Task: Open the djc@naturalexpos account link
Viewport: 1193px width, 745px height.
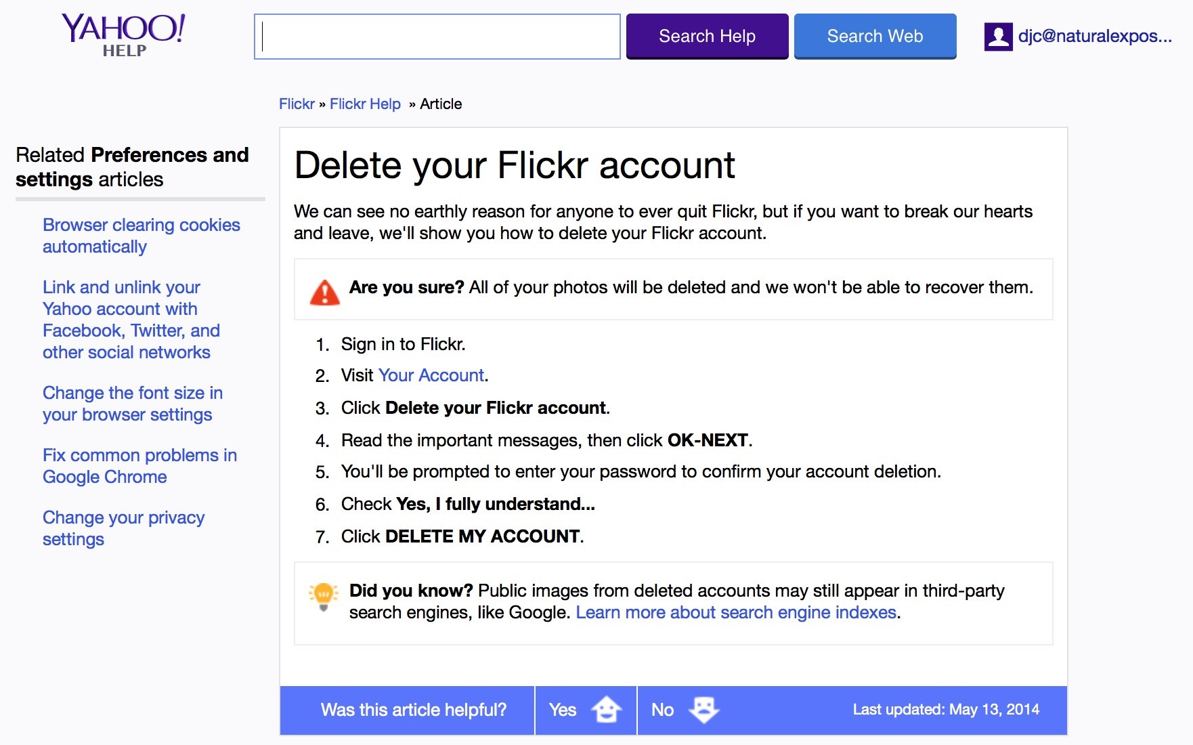Action: (x=1095, y=37)
